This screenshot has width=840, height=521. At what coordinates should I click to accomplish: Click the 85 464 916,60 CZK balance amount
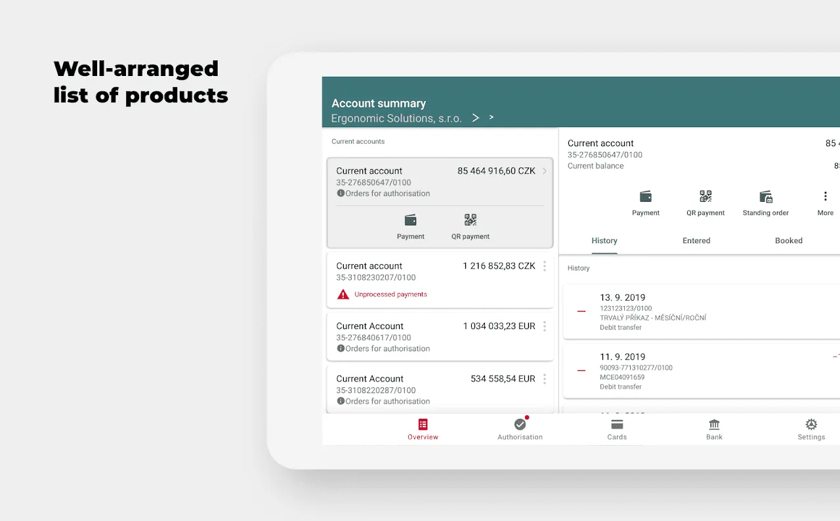(x=497, y=171)
